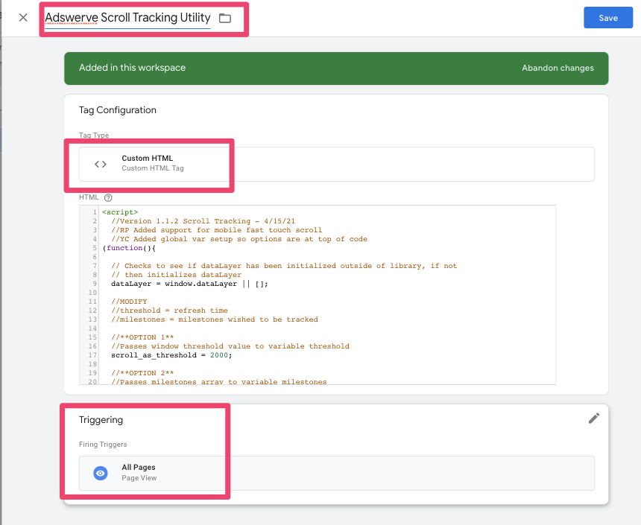Click the //MODIFY comment line
The image size is (641, 525).
[129, 302]
